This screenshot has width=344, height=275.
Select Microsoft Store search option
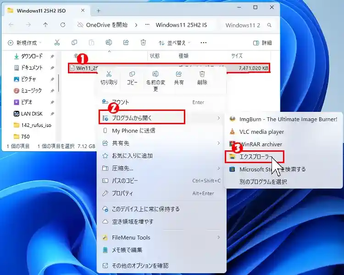point(283,169)
